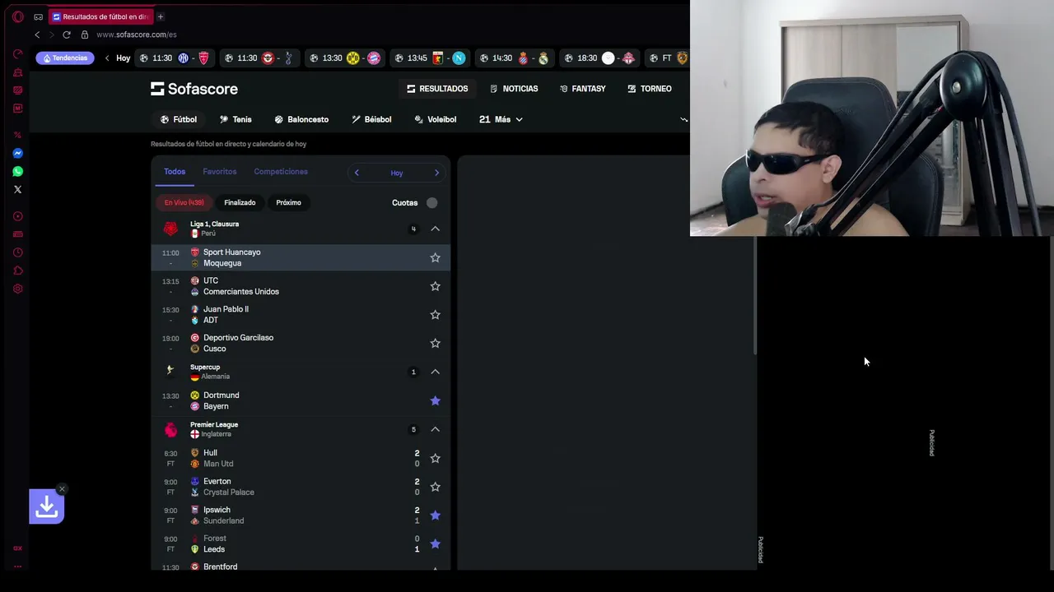Image resolution: width=1054 pixels, height=592 pixels.
Task: Dismiss the floating download widget
Action: (x=62, y=489)
